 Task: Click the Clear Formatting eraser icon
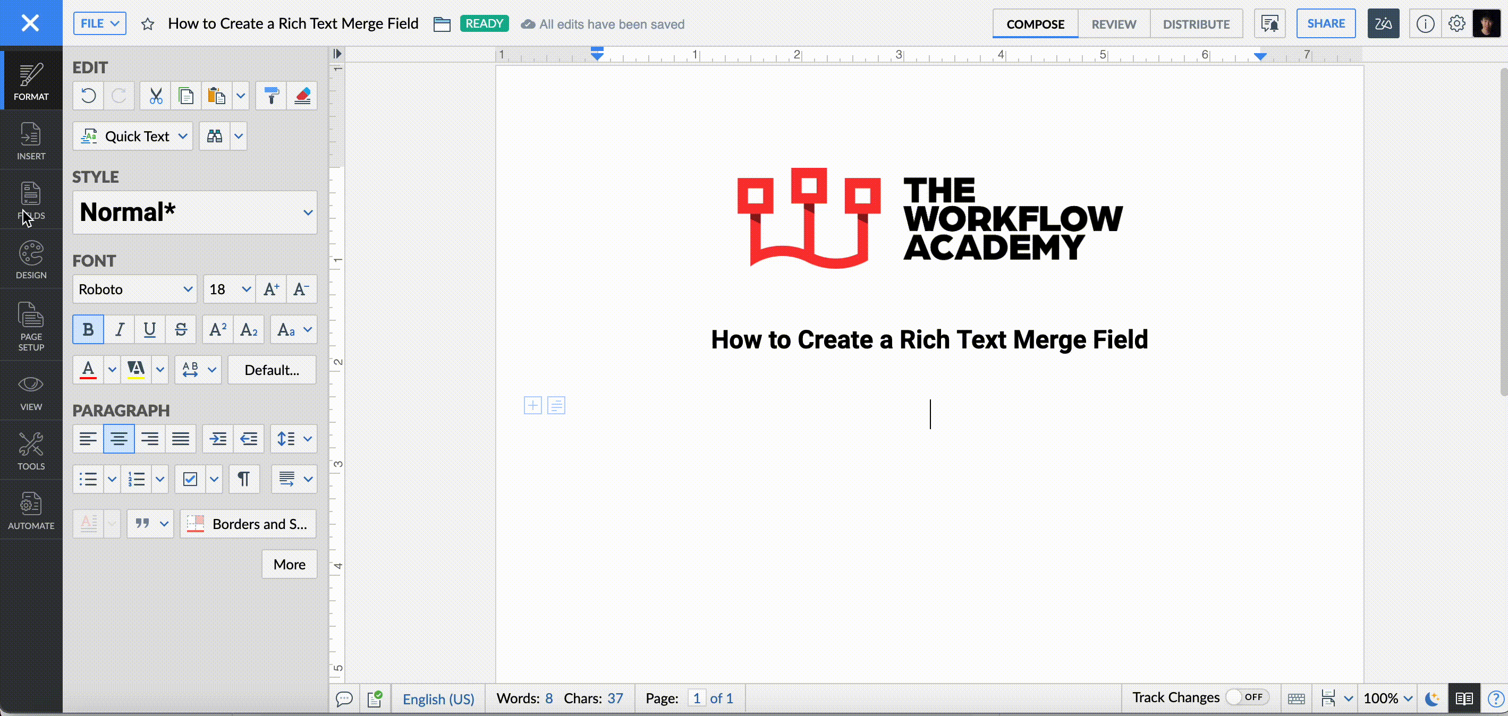[302, 96]
